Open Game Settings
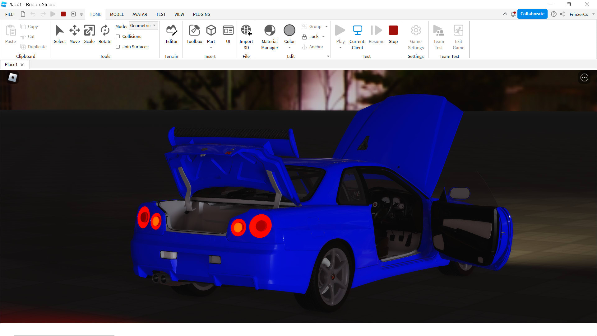Screen dimensions: 597x336 (416, 37)
